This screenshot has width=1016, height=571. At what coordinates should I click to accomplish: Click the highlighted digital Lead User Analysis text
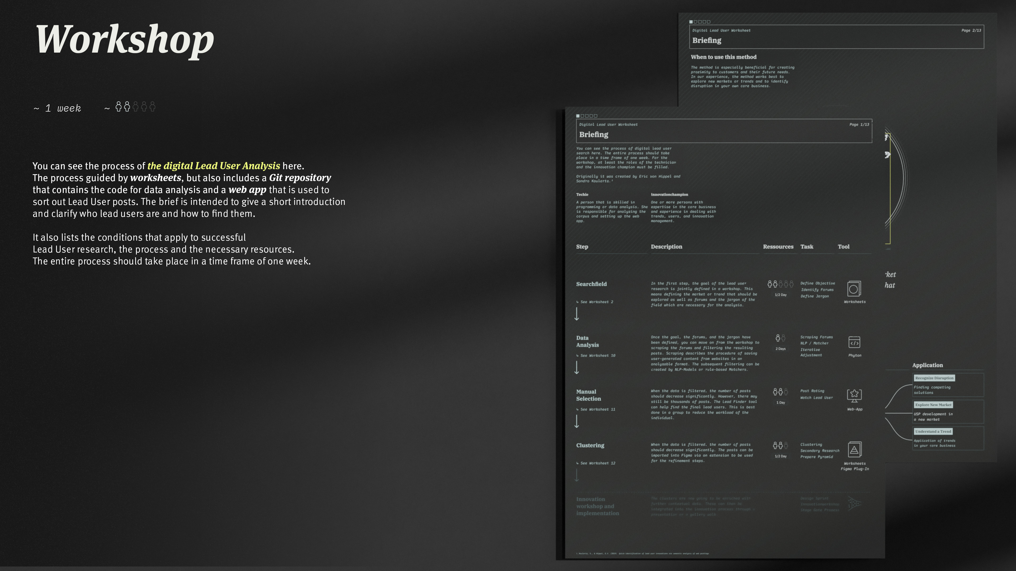pos(213,166)
